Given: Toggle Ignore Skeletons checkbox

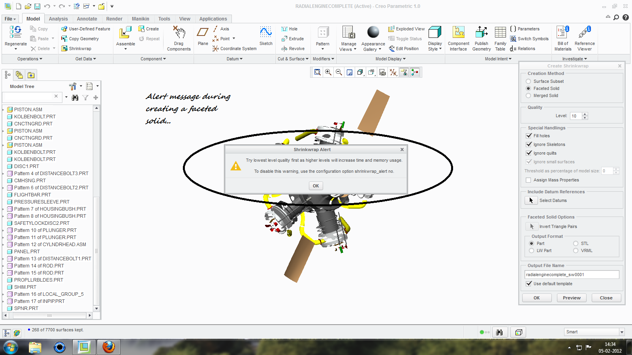Looking at the screenshot, I should pyautogui.click(x=529, y=144).
